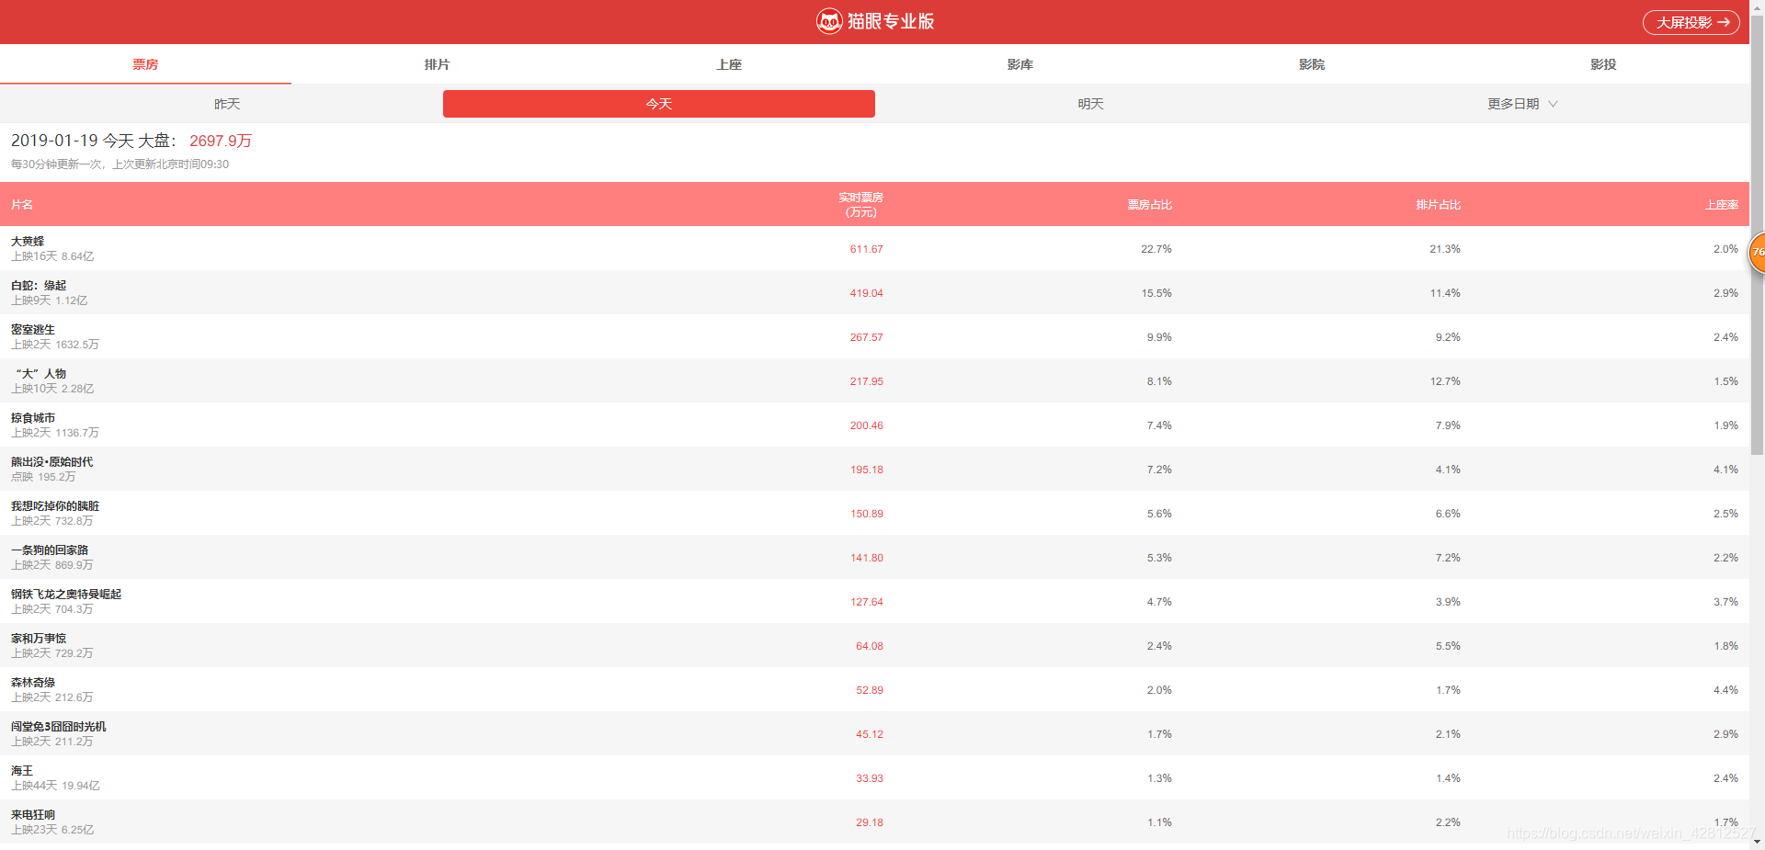Click the 419.04 box office value
Viewport: 1765px width, 850px height.
pyautogui.click(x=866, y=293)
